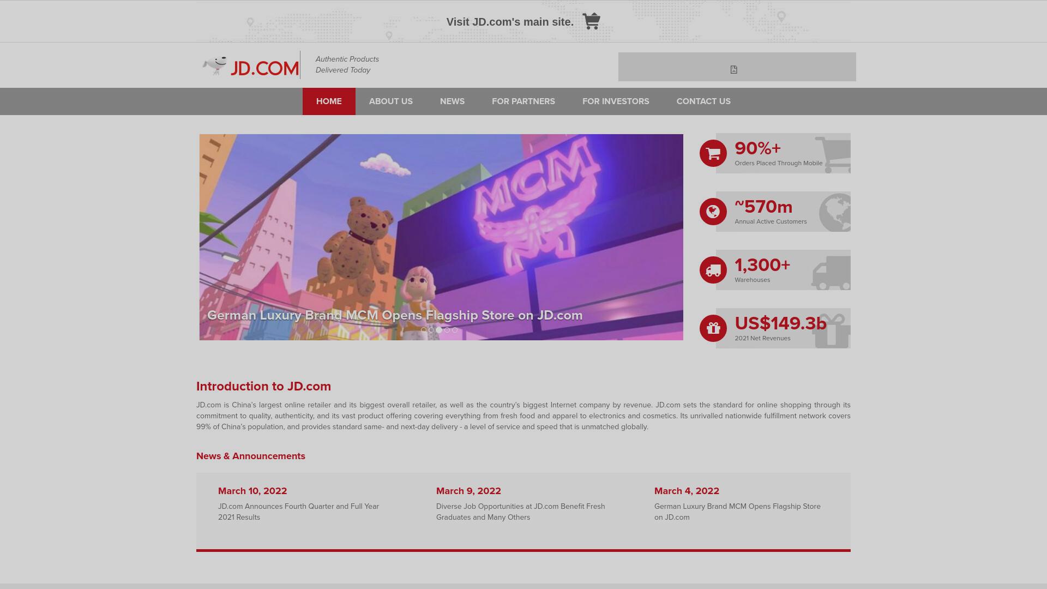Open the NEWS menu item
This screenshot has width=1047, height=589.
point(453,101)
